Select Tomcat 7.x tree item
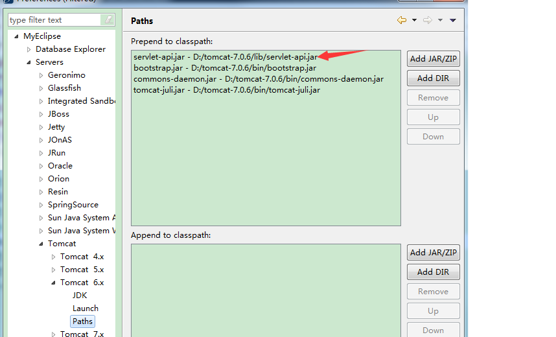 click(x=82, y=334)
